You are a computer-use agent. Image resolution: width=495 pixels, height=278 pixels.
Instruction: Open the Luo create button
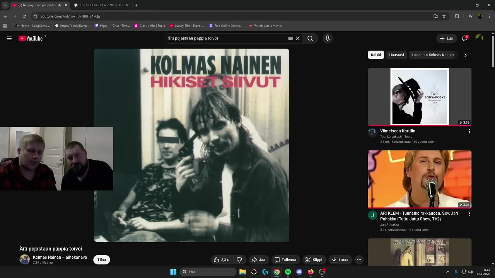click(x=446, y=38)
